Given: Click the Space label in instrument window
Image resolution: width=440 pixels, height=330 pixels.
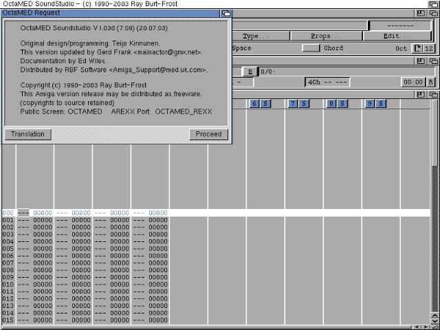Looking at the screenshot, I should pos(241,48).
